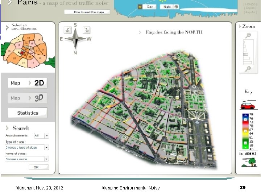261x196 pixels.
Task: Click the arrow beside the Search heading
Action: tap(7, 128)
